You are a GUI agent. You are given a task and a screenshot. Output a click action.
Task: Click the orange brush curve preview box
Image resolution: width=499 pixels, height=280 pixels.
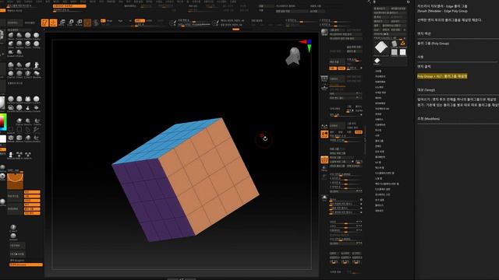(x=16, y=181)
